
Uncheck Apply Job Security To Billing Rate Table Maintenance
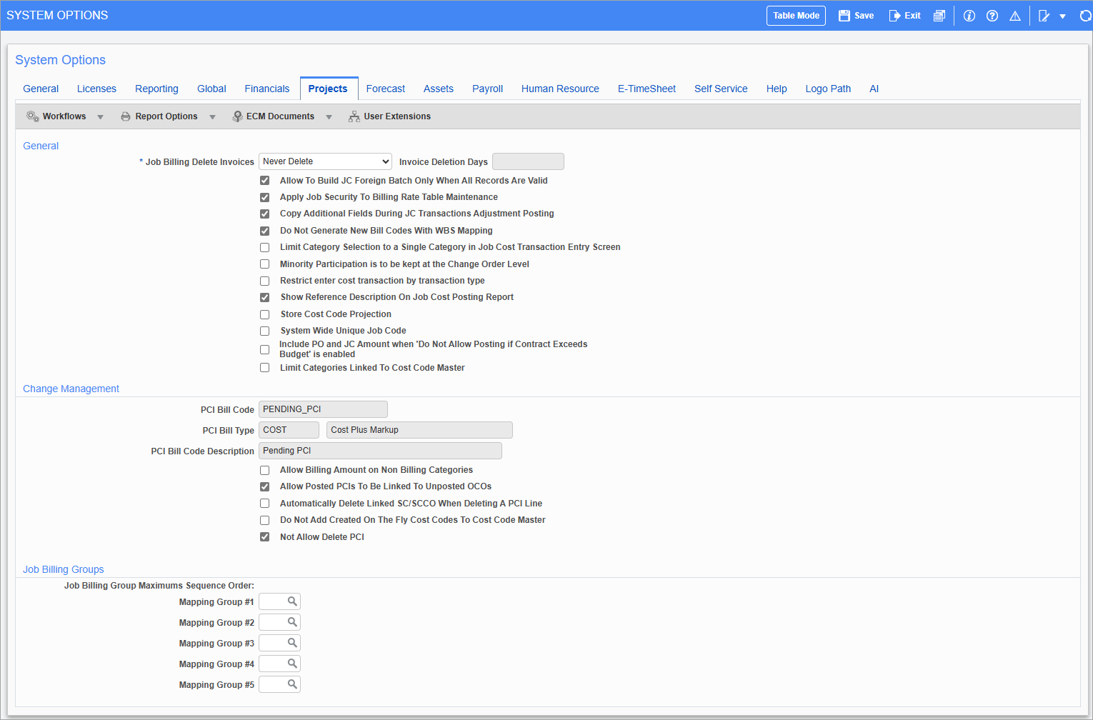point(264,196)
